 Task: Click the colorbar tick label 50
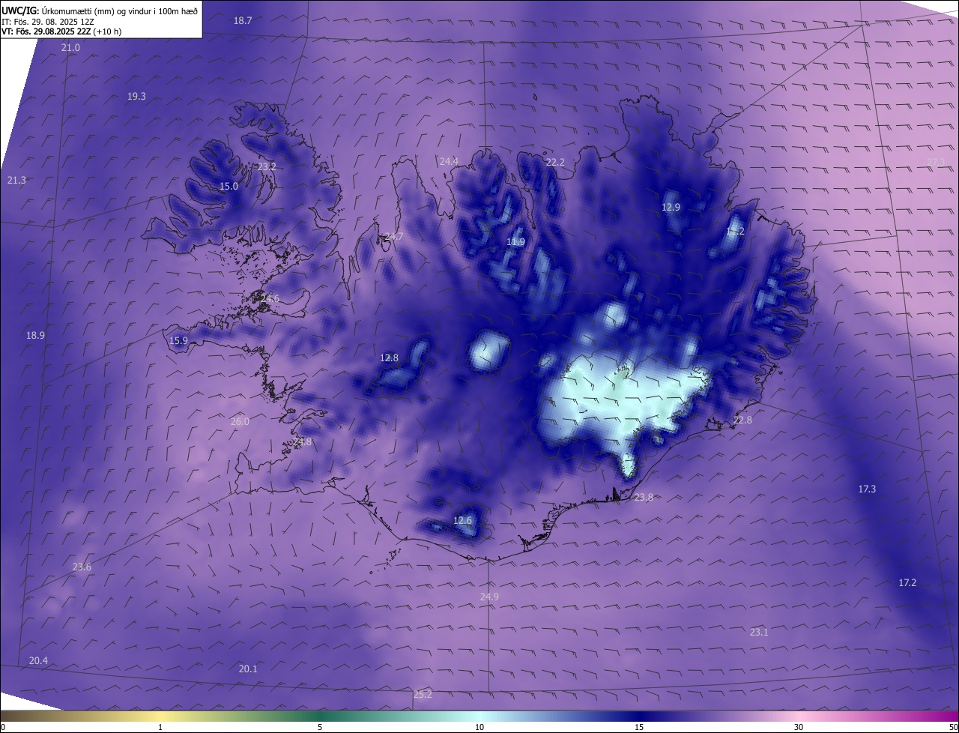coord(954,728)
